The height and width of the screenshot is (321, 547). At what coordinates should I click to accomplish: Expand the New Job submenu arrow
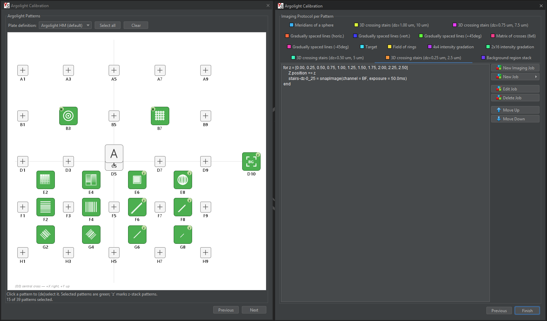[x=536, y=77]
